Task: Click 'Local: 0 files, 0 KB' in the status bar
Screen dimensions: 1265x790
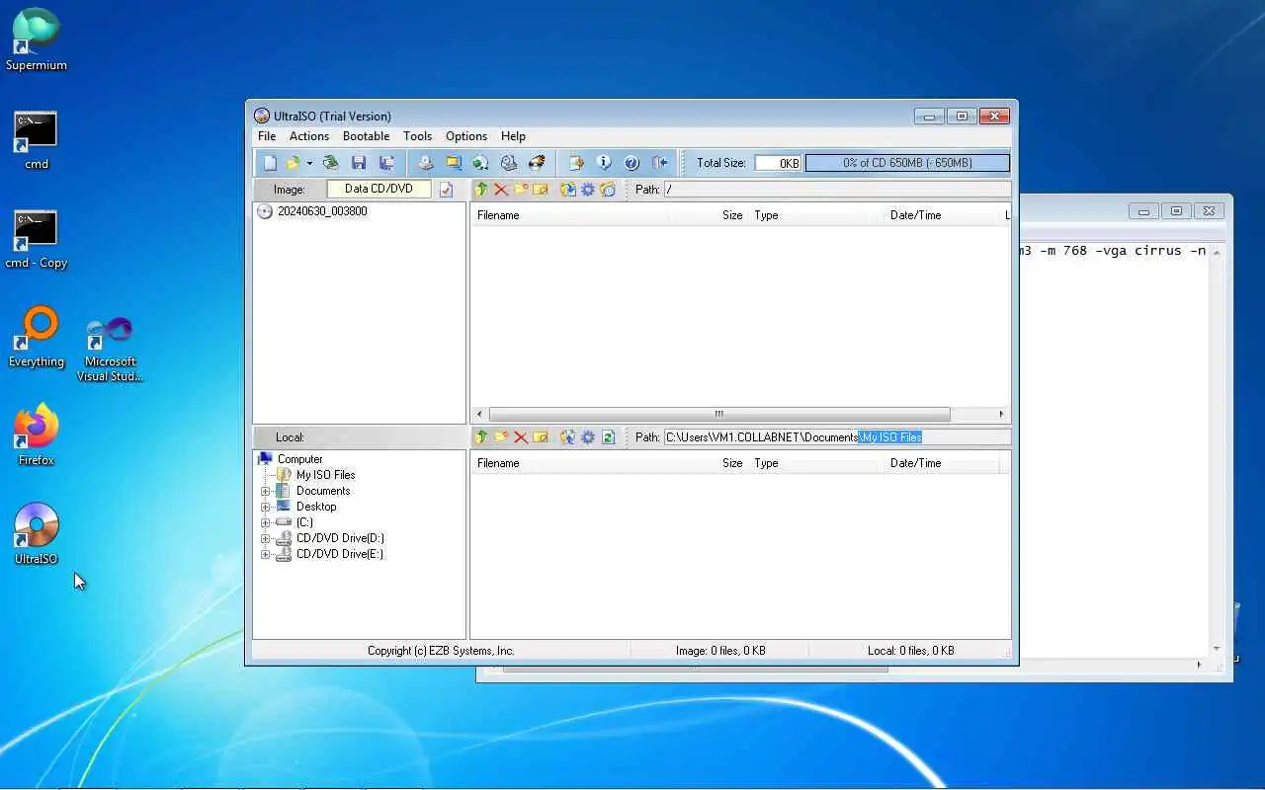Action: click(x=910, y=651)
